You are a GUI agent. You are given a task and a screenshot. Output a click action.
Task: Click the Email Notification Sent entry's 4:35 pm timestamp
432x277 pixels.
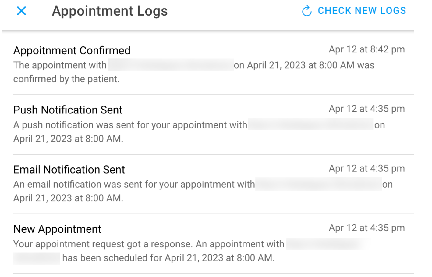pos(366,168)
